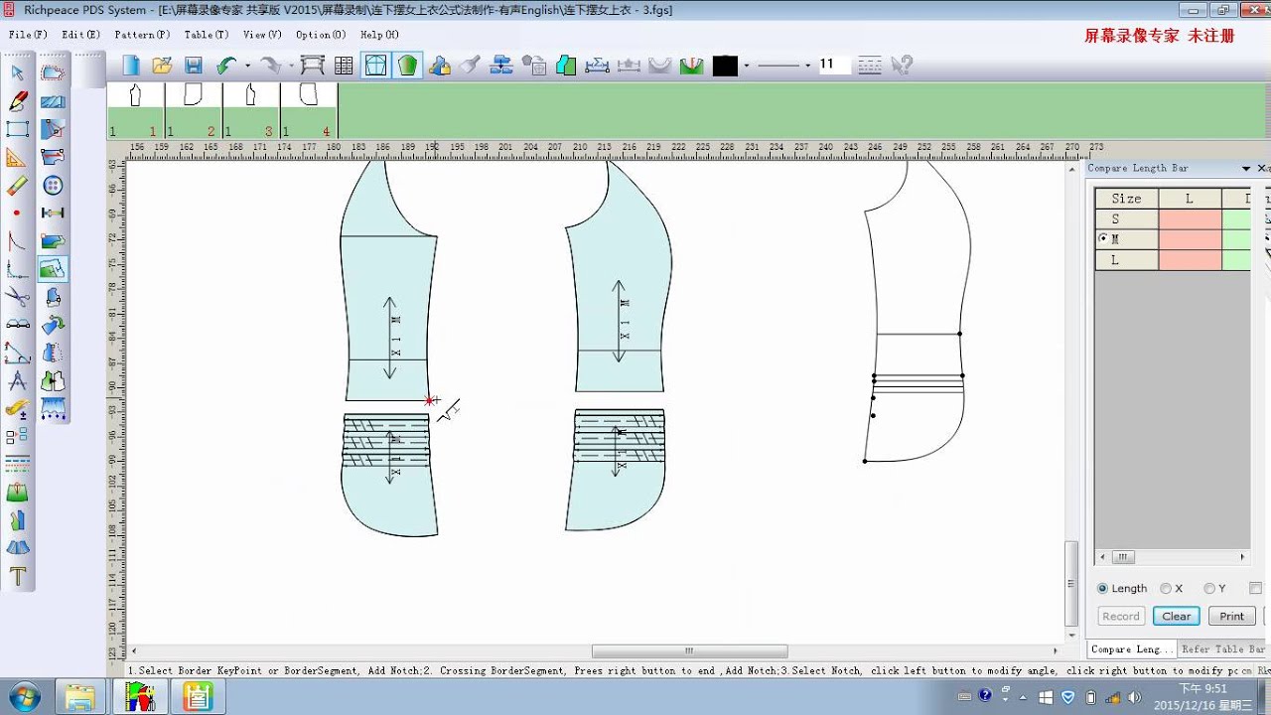Tick the checkbox right of Y option
Screen dimensions: 1271x715
1255,589
